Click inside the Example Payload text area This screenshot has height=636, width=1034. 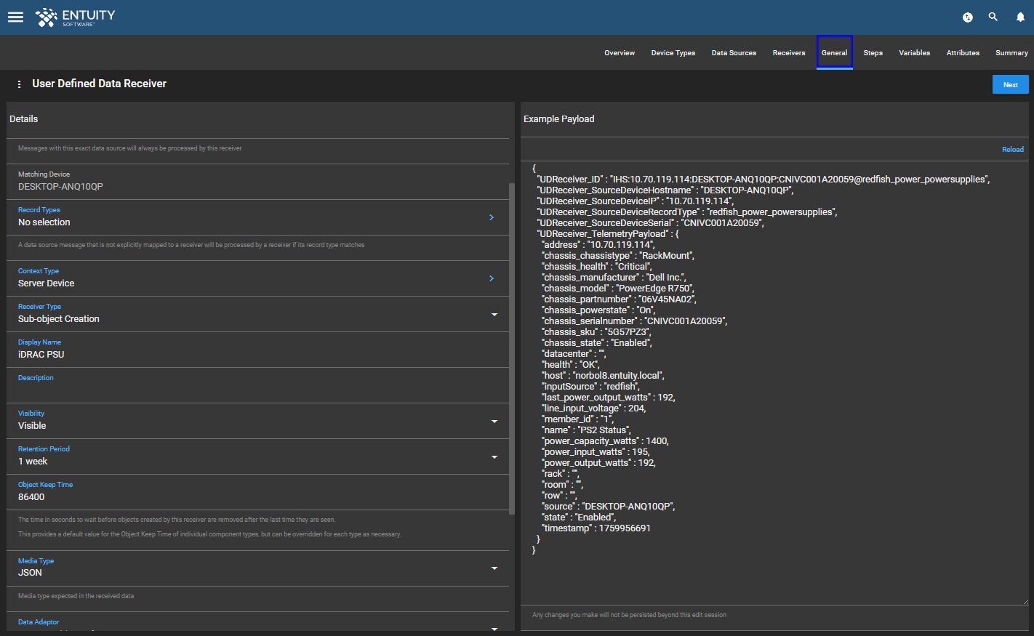(774, 383)
